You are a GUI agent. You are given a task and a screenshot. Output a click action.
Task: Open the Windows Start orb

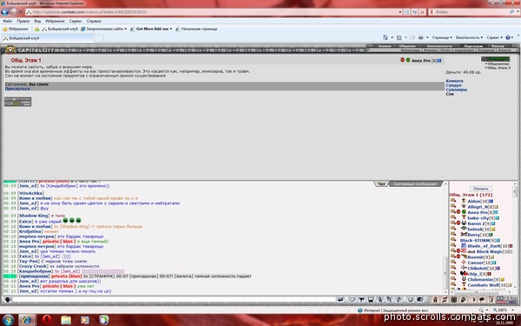tap(8, 320)
